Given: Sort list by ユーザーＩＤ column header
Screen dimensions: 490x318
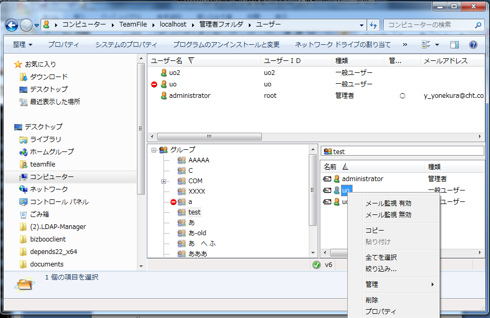Looking at the screenshot, I should 282,61.
